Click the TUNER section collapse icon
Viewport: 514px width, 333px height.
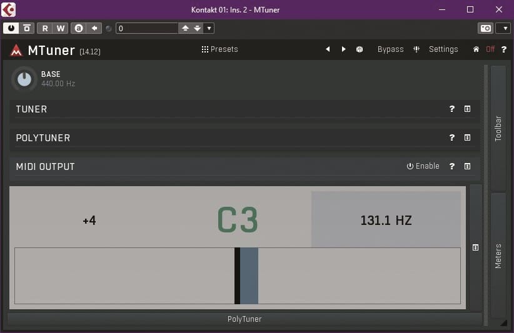(468, 109)
